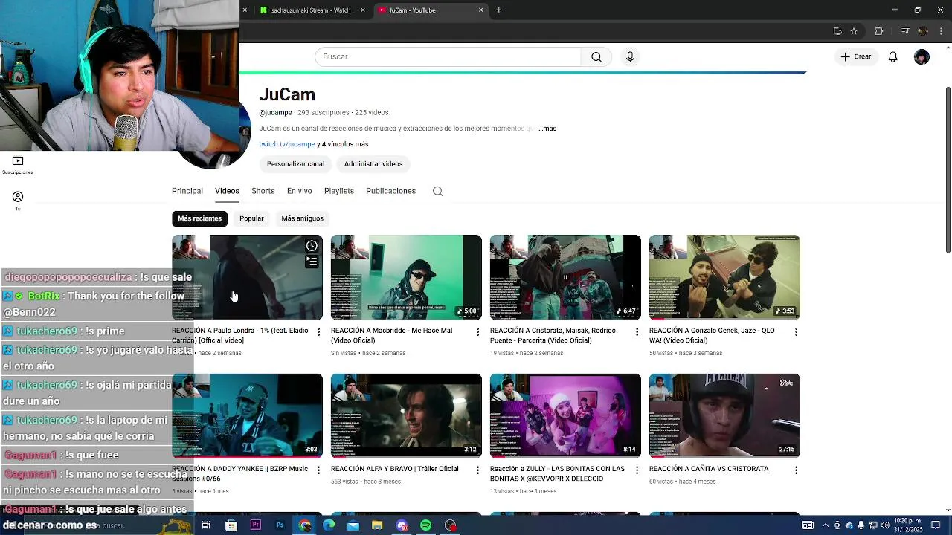Open File Explorer from the taskbar
952x535 pixels.
point(377,525)
